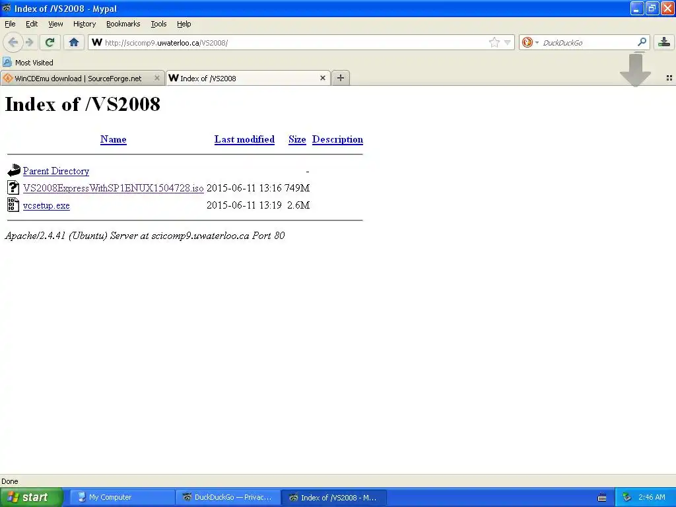Open the Help menu
The height and width of the screenshot is (507, 676).
coord(184,24)
